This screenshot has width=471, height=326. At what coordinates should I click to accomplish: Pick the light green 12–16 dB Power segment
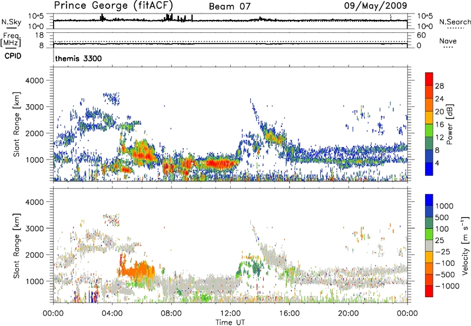(429, 131)
